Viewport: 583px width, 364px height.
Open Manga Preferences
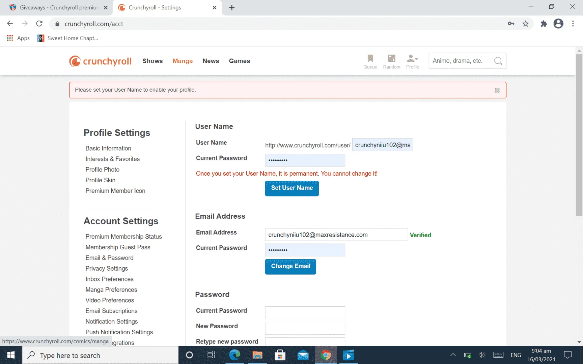pyautogui.click(x=111, y=290)
